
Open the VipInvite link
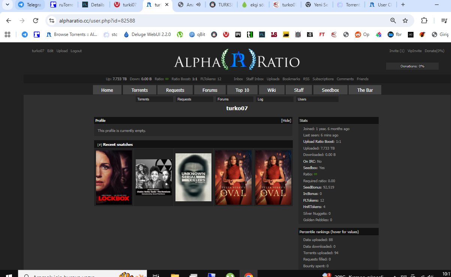tap(415, 51)
